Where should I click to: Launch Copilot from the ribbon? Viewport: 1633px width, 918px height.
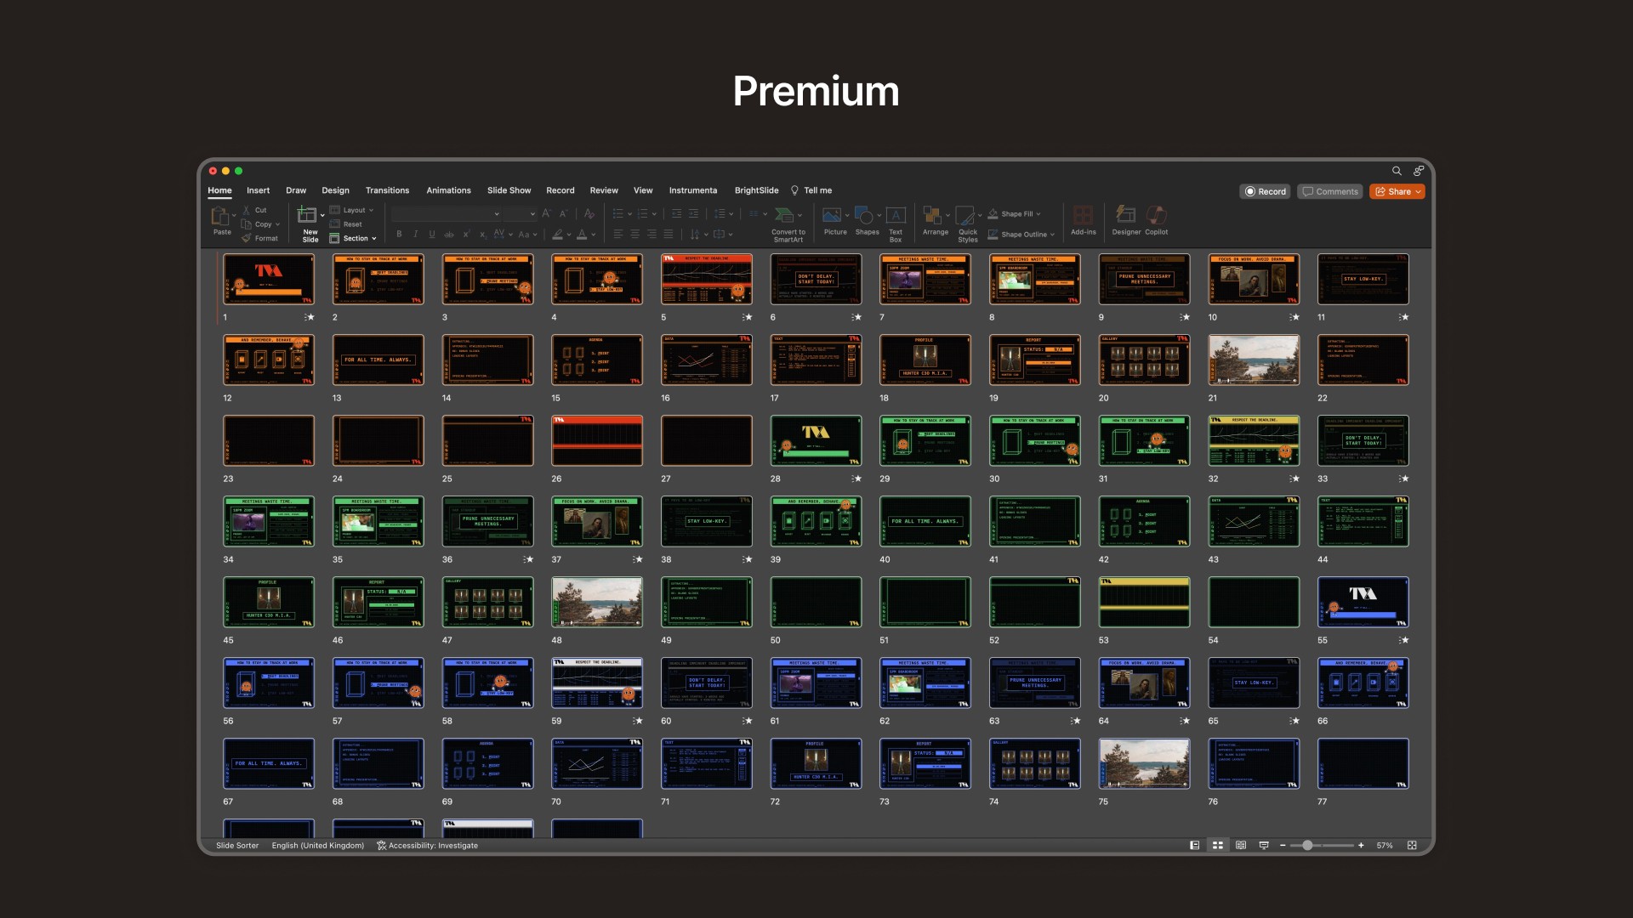[1156, 216]
